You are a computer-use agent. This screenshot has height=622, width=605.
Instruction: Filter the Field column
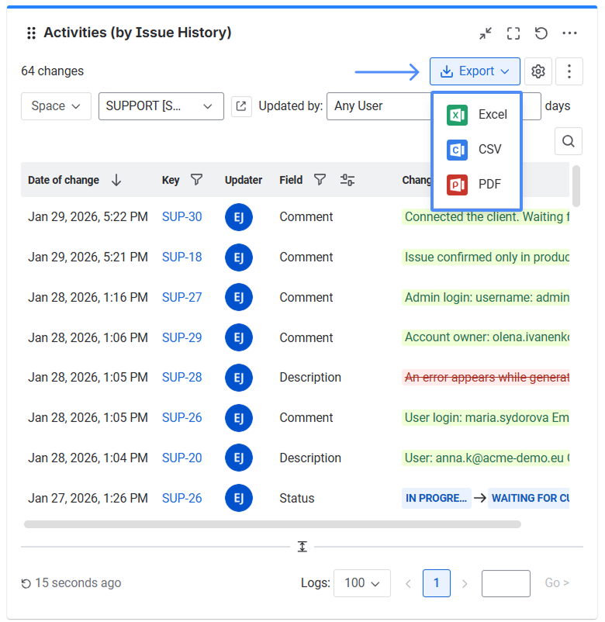(x=320, y=180)
